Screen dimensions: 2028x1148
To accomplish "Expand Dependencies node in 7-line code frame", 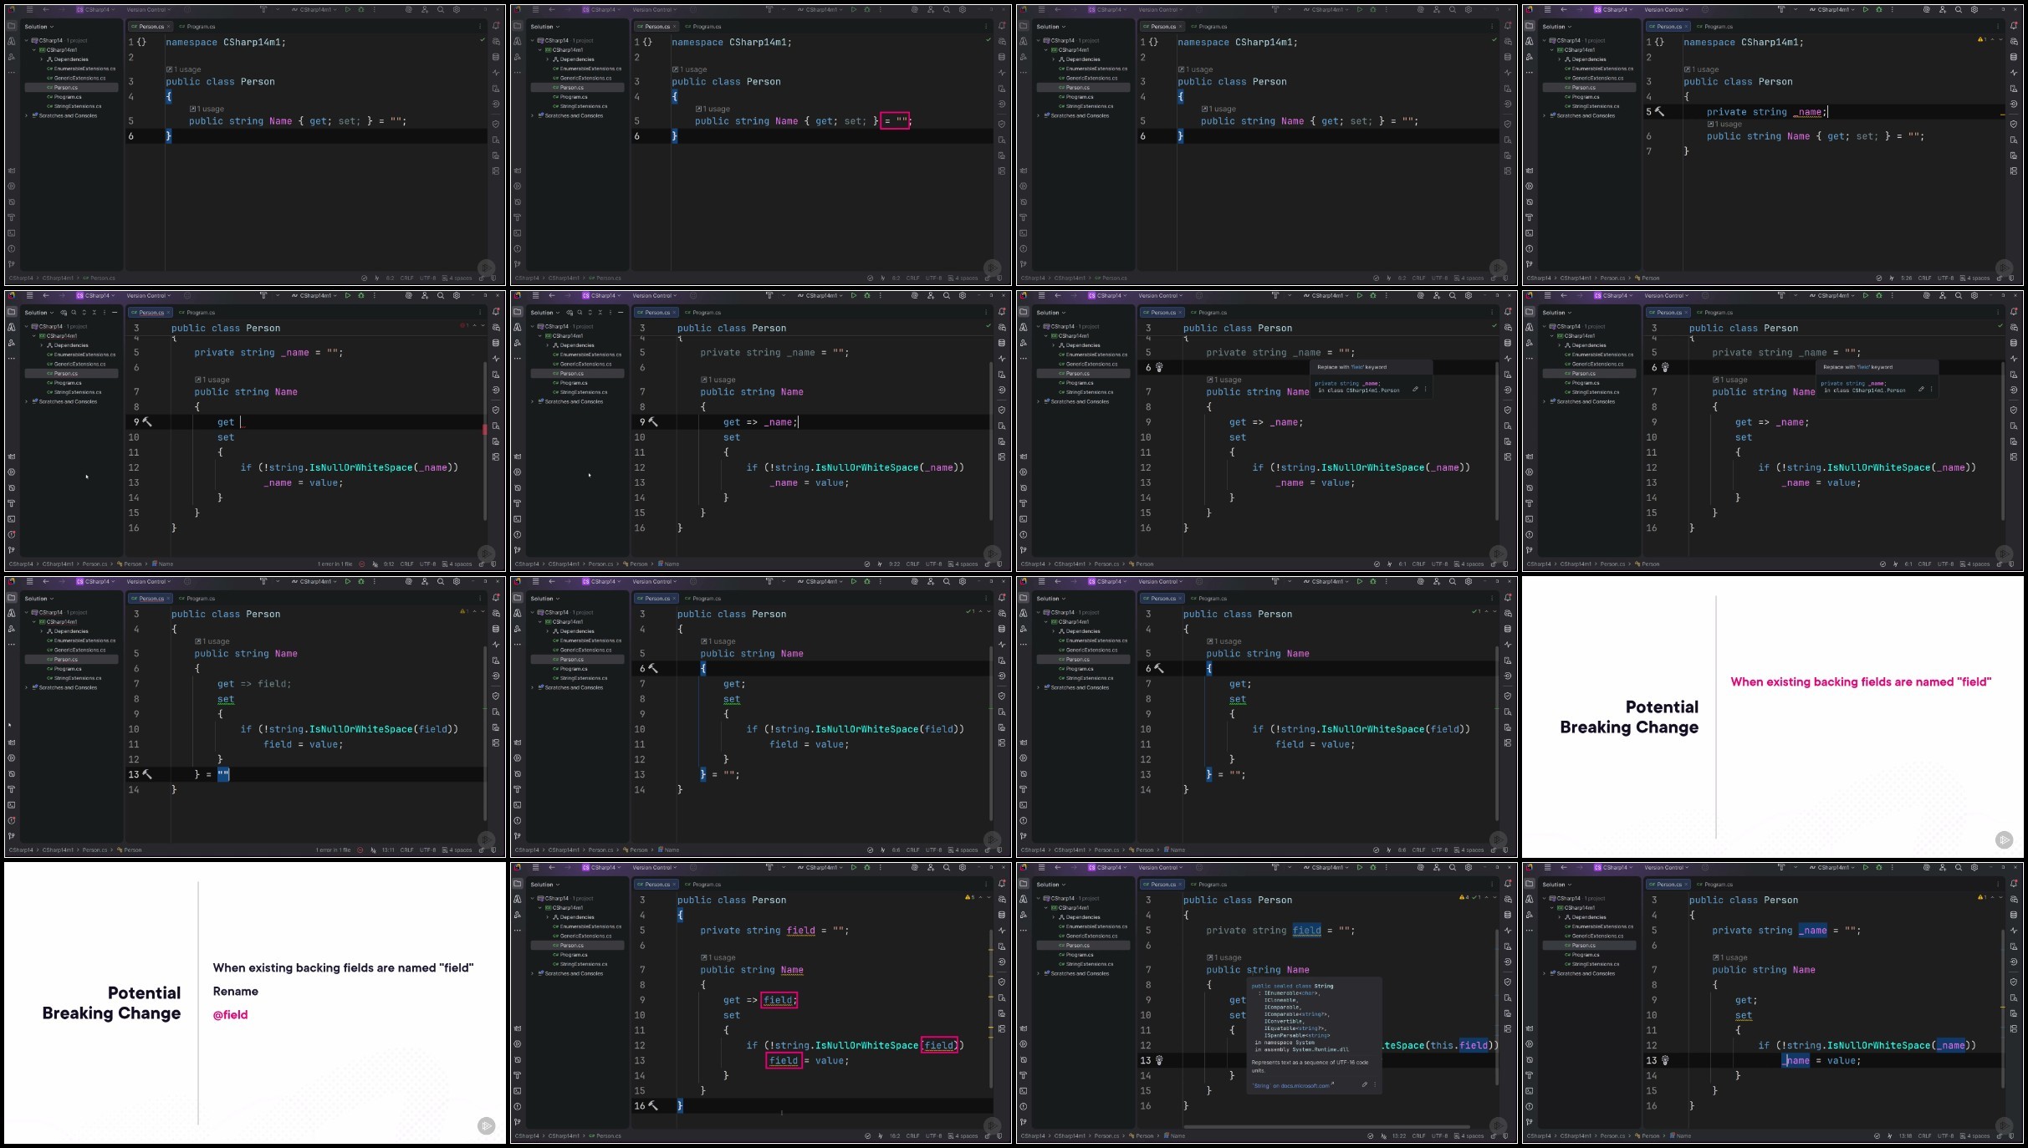I will tap(1560, 59).
